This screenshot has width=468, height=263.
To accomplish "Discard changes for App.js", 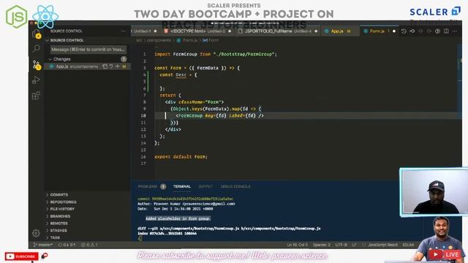I will (x=111, y=66).
